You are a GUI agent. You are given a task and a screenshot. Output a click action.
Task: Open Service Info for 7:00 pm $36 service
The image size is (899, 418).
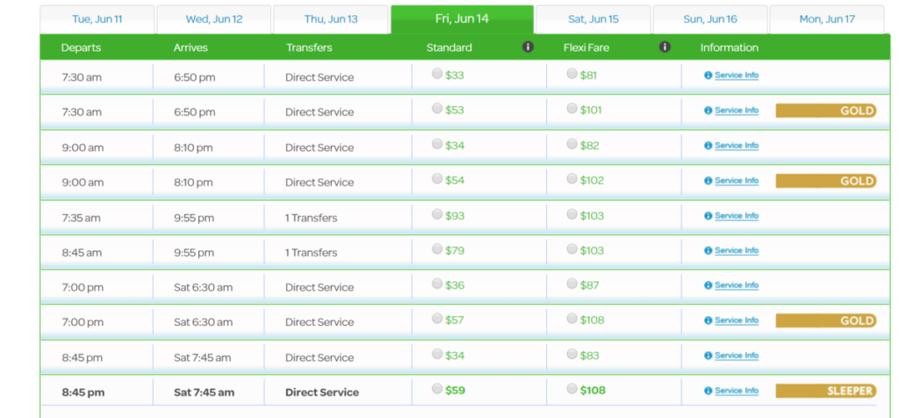point(736,285)
